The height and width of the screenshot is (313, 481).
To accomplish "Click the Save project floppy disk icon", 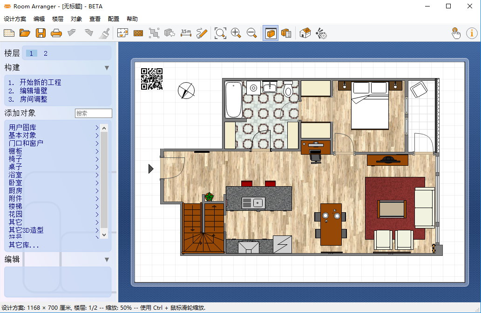I will pos(41,33).
